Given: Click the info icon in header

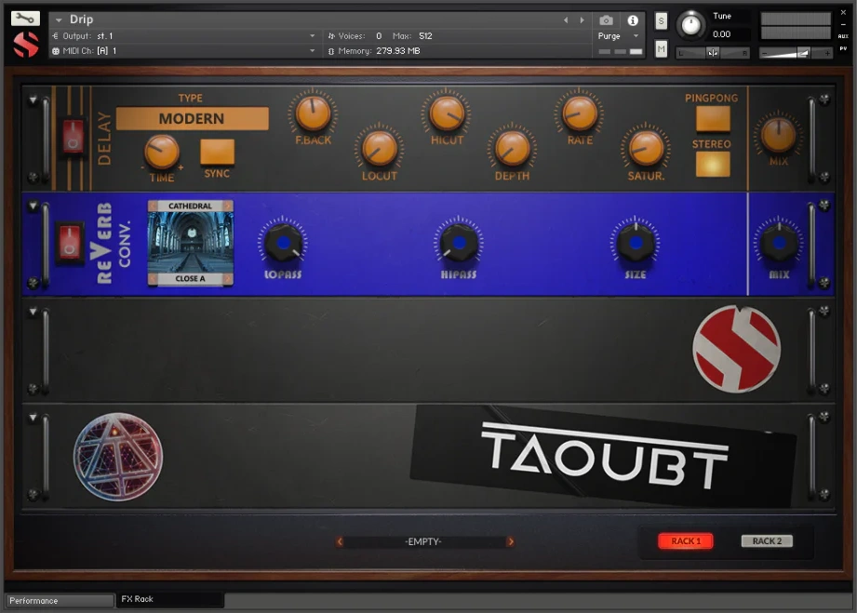Looking at the screenshot, I should (x=633, y=20).
